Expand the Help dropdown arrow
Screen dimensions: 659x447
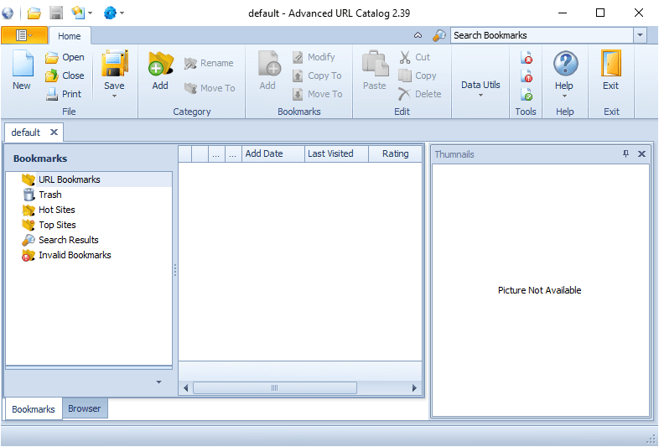(x=564, y=96)
